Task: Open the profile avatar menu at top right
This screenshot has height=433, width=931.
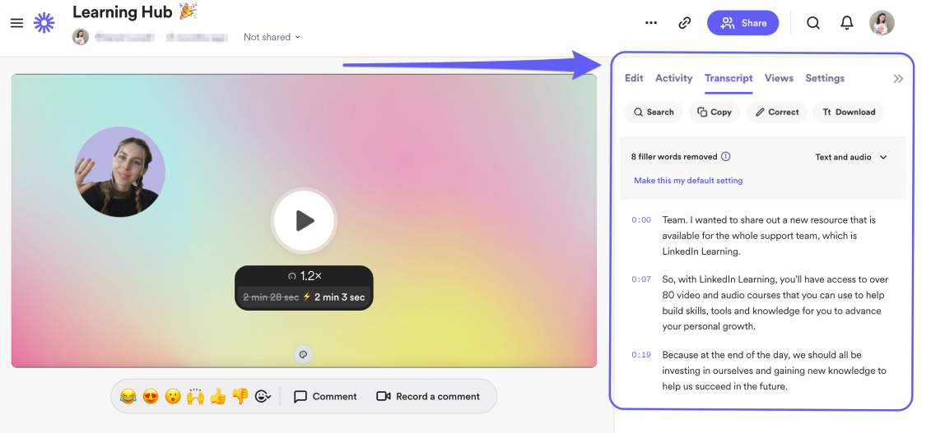Action: (x=882, y=23)
